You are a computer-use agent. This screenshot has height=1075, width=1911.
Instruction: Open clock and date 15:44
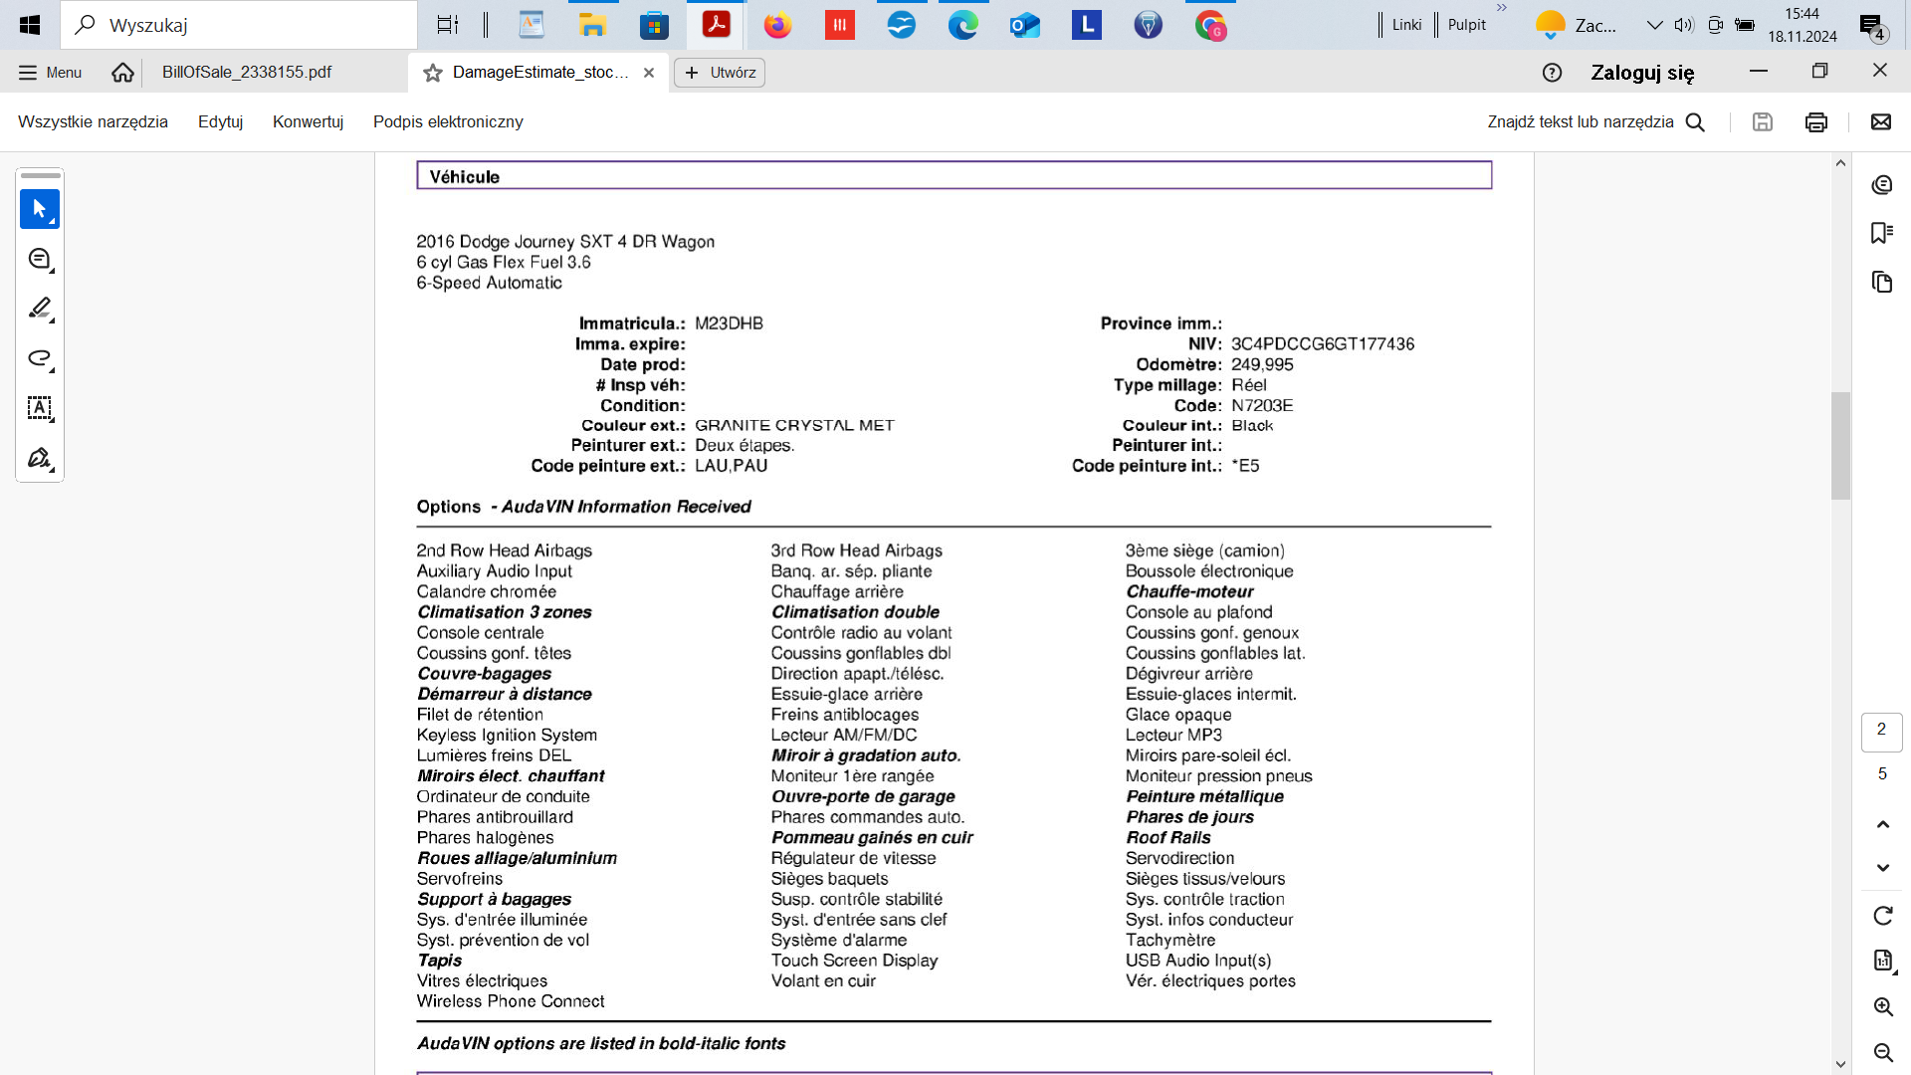tap(1803, 25)
